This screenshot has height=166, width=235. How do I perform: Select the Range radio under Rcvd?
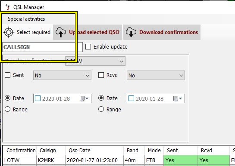[101, 109]
